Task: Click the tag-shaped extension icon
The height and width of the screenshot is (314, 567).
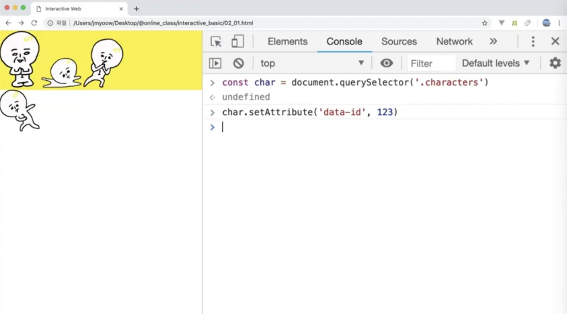Action: coord(527,23)
